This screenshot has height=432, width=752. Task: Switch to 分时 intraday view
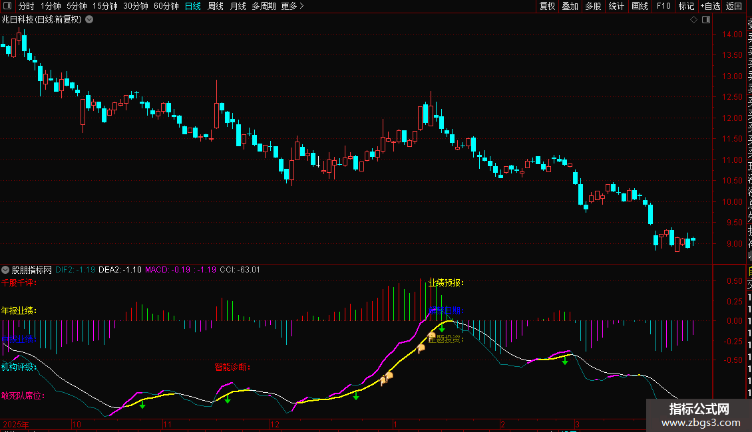[26, 6]
